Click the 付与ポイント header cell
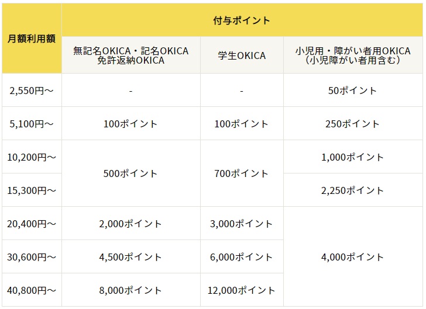This screenshot has height=309, width=426. [x=242, y=20]
